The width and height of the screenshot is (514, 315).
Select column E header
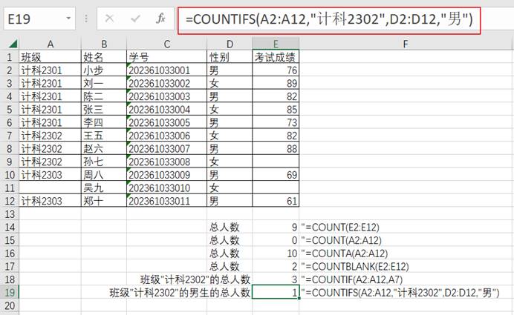coord(276,44)
